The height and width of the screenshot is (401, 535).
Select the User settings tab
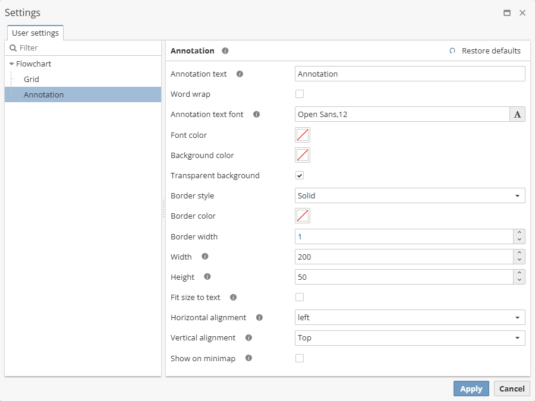tap(35, 33)
